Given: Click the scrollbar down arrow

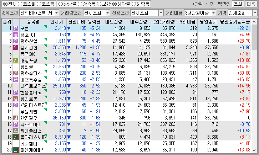Looking at the screenshot, I should (254, 150).
